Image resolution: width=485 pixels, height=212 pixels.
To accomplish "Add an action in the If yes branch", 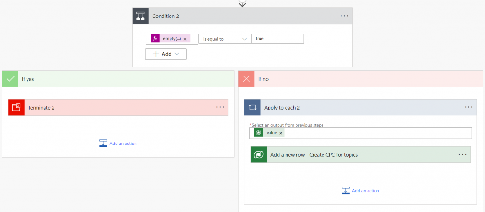I will [118, 143].
